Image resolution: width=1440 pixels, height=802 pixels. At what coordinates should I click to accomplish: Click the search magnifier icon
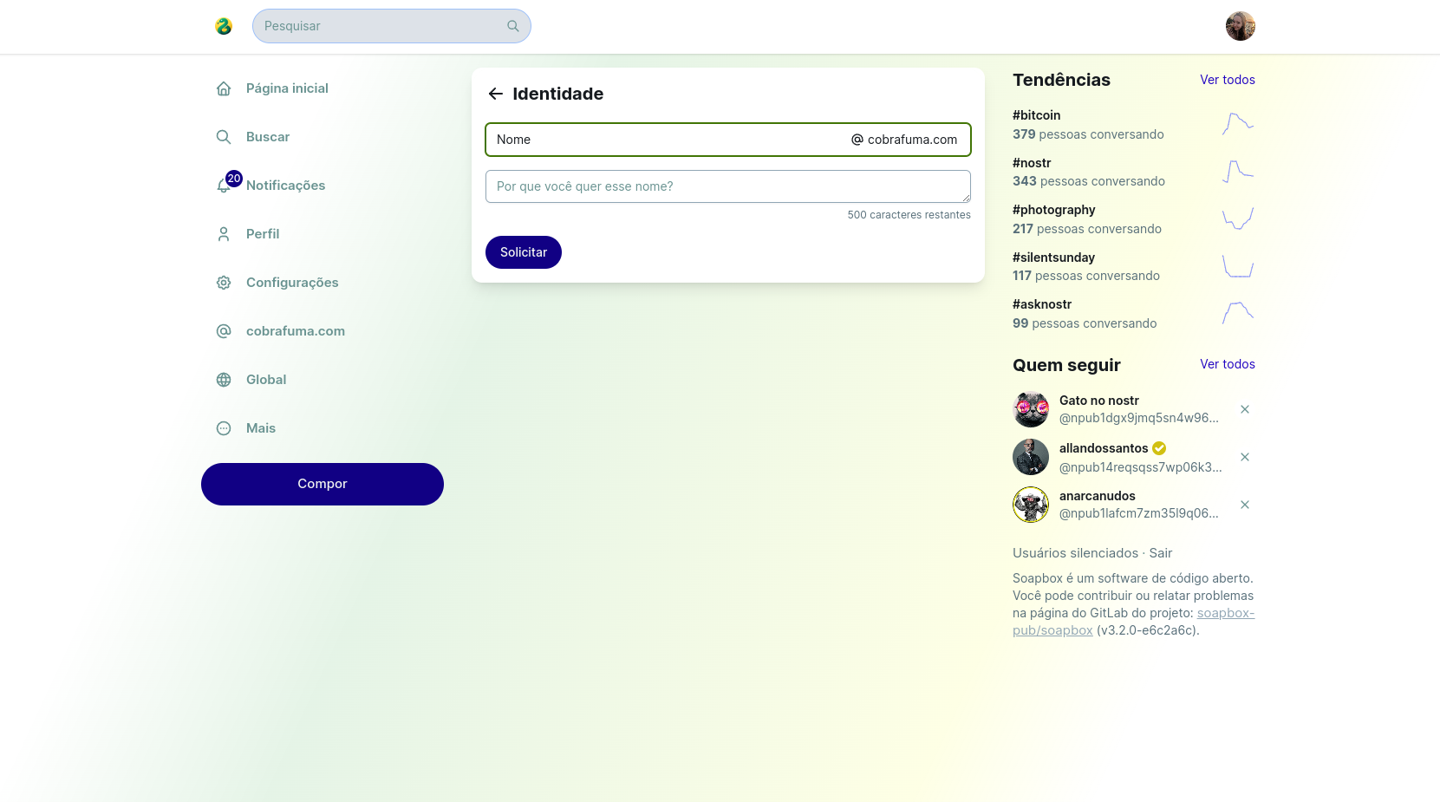(x=513, y=26)
